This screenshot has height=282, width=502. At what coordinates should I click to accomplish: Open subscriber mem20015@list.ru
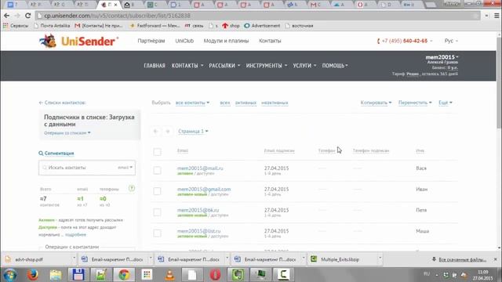[198, 231]
